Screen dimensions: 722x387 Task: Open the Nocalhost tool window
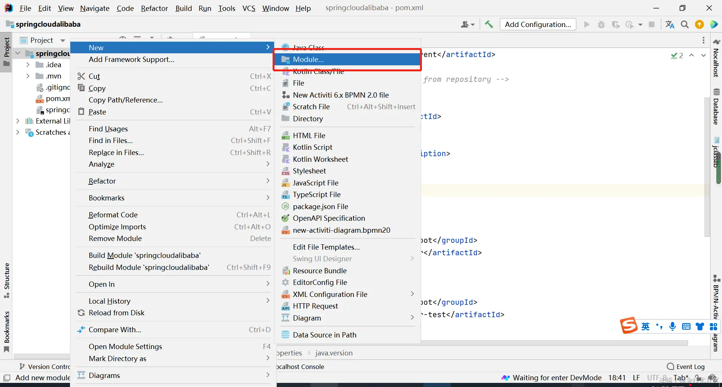[x=716, y=58]
